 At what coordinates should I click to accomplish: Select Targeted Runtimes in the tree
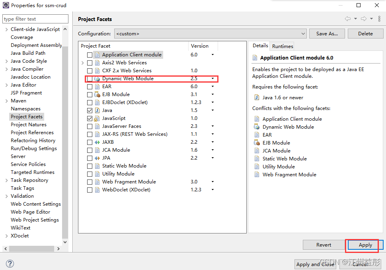[x=33, y=172]
